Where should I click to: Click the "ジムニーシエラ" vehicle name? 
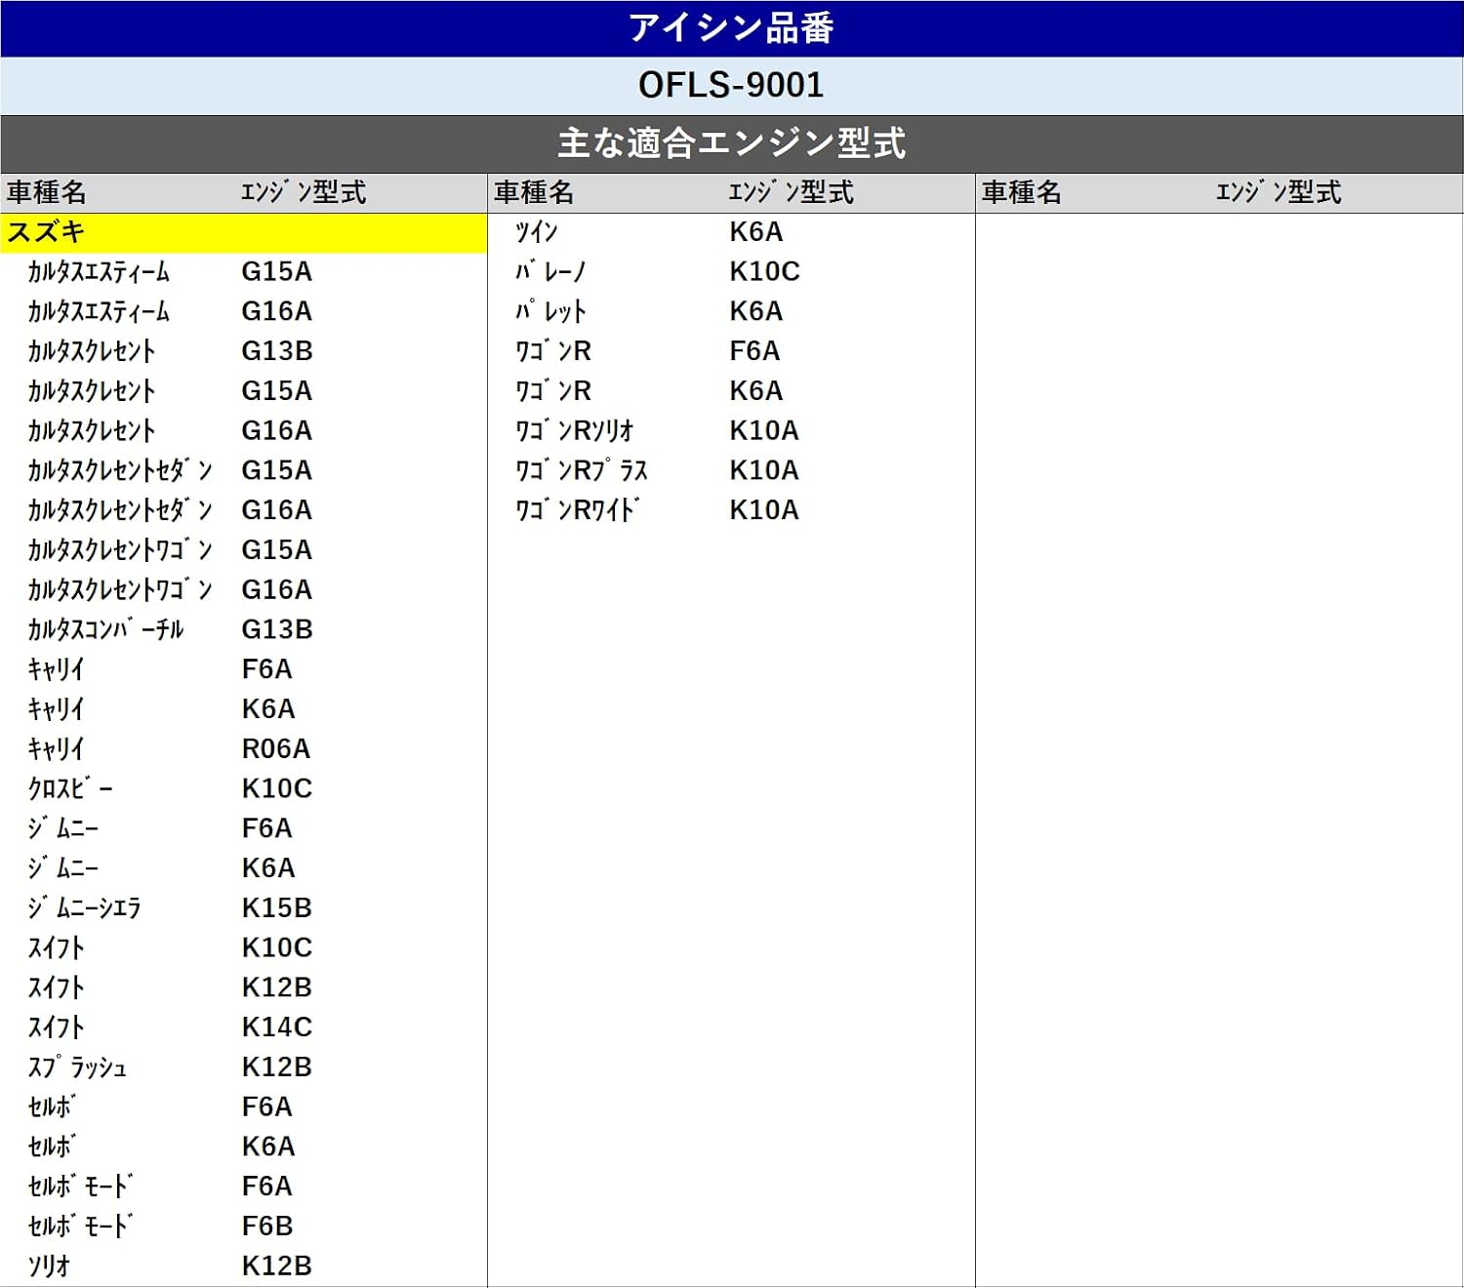(84, 908)
